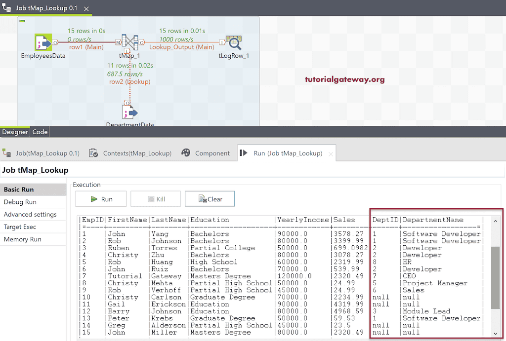Click the play icon on the Run tab
This screenshot has width=506, height=341.
pyautogui.click(x=243, y=153)
